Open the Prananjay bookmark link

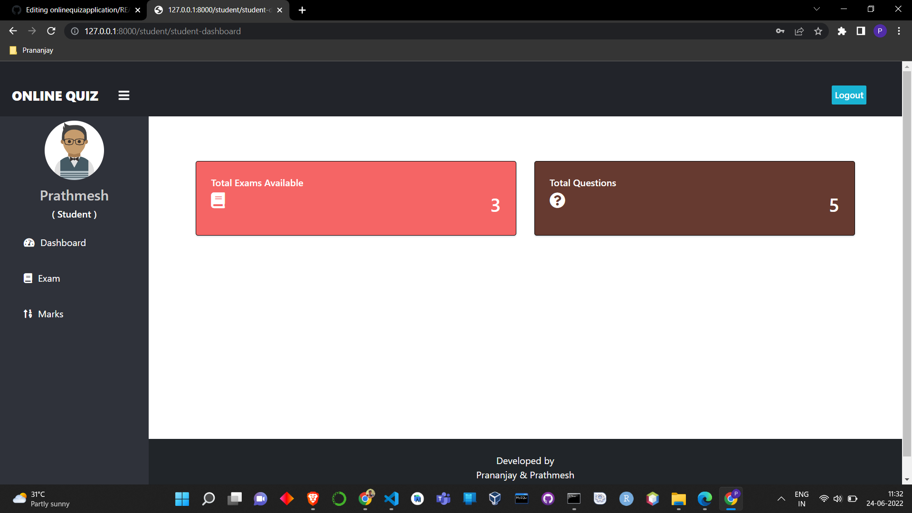[x=31, y=50]
